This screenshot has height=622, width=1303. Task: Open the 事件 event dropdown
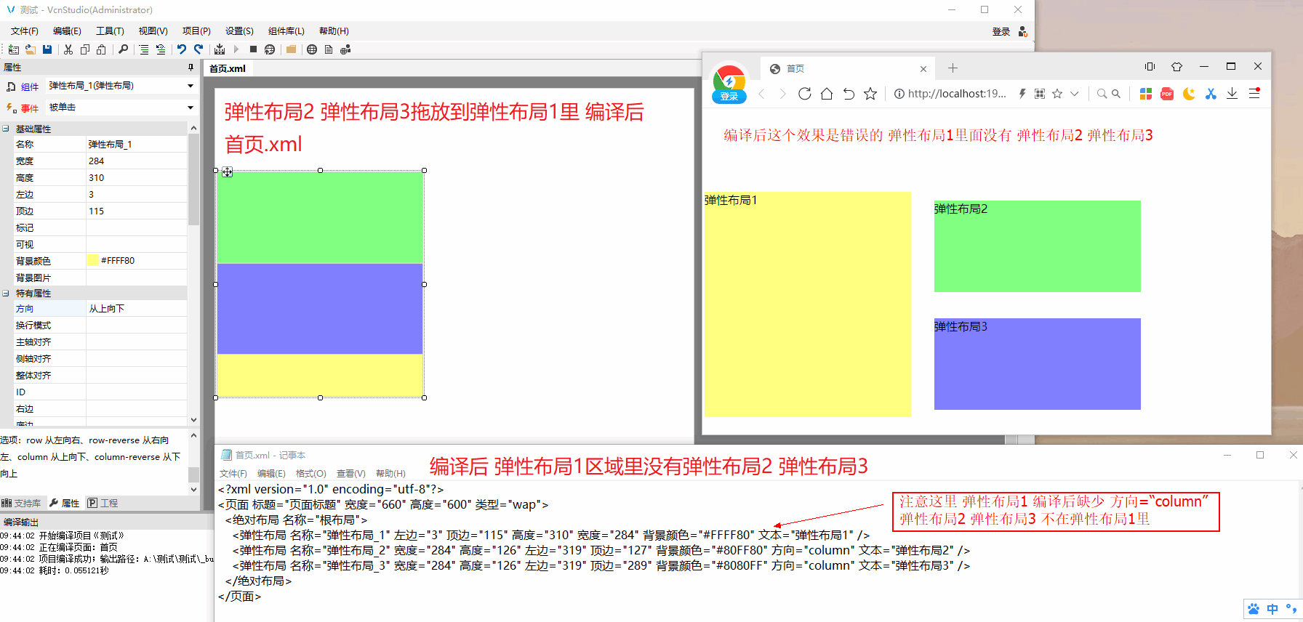point(191,108)
